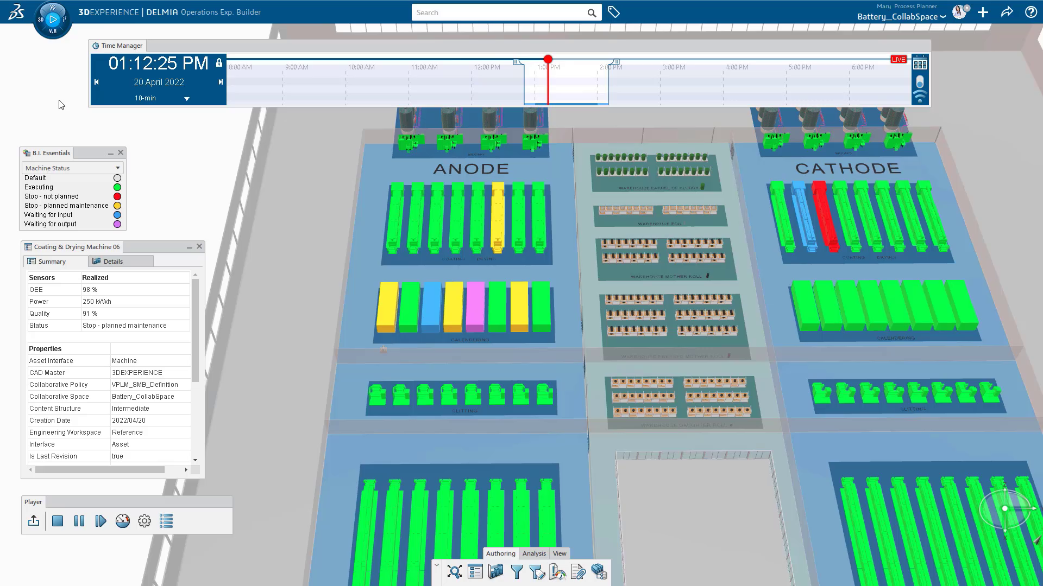Click the Player export icon
Screen dimensions: 1043x586
point(34,521)
